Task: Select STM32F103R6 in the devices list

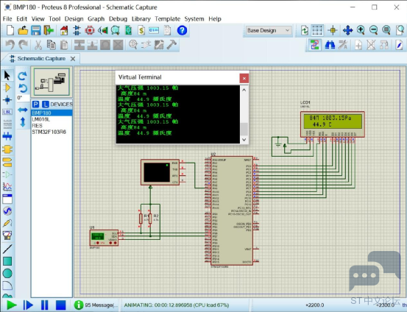Action: [x=49, y=132]
